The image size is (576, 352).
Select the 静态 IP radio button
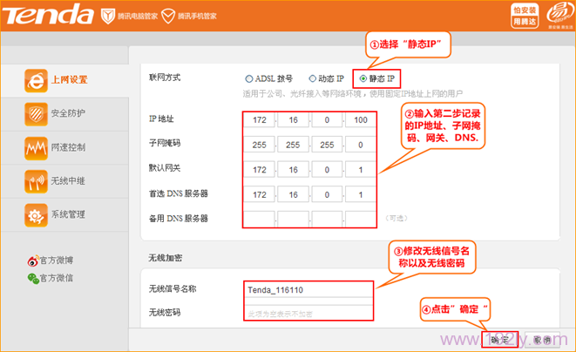pos(362,78)
